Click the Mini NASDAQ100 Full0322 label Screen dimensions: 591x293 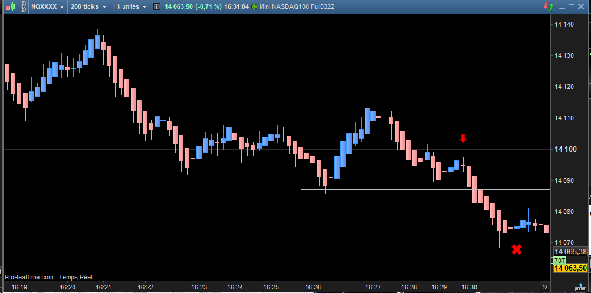297,6
